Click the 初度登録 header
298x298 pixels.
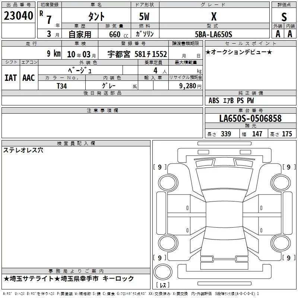click(x=50, y=5)
